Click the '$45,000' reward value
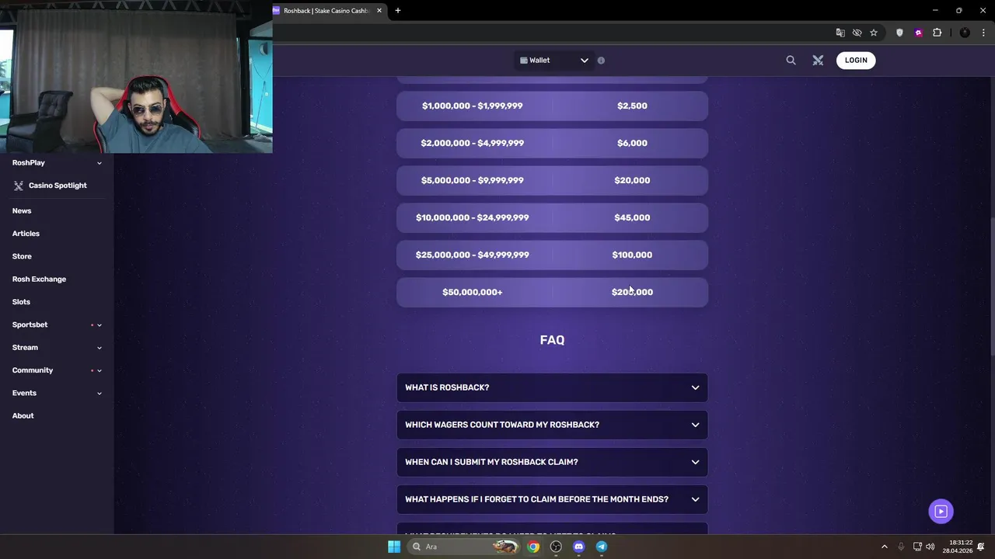 click(632, 217)
